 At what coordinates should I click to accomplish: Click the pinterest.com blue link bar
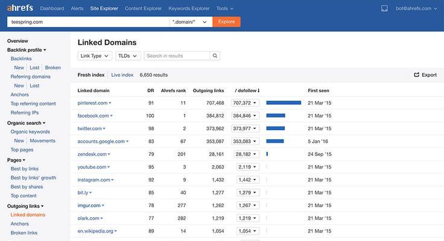[x=284, y=102]
